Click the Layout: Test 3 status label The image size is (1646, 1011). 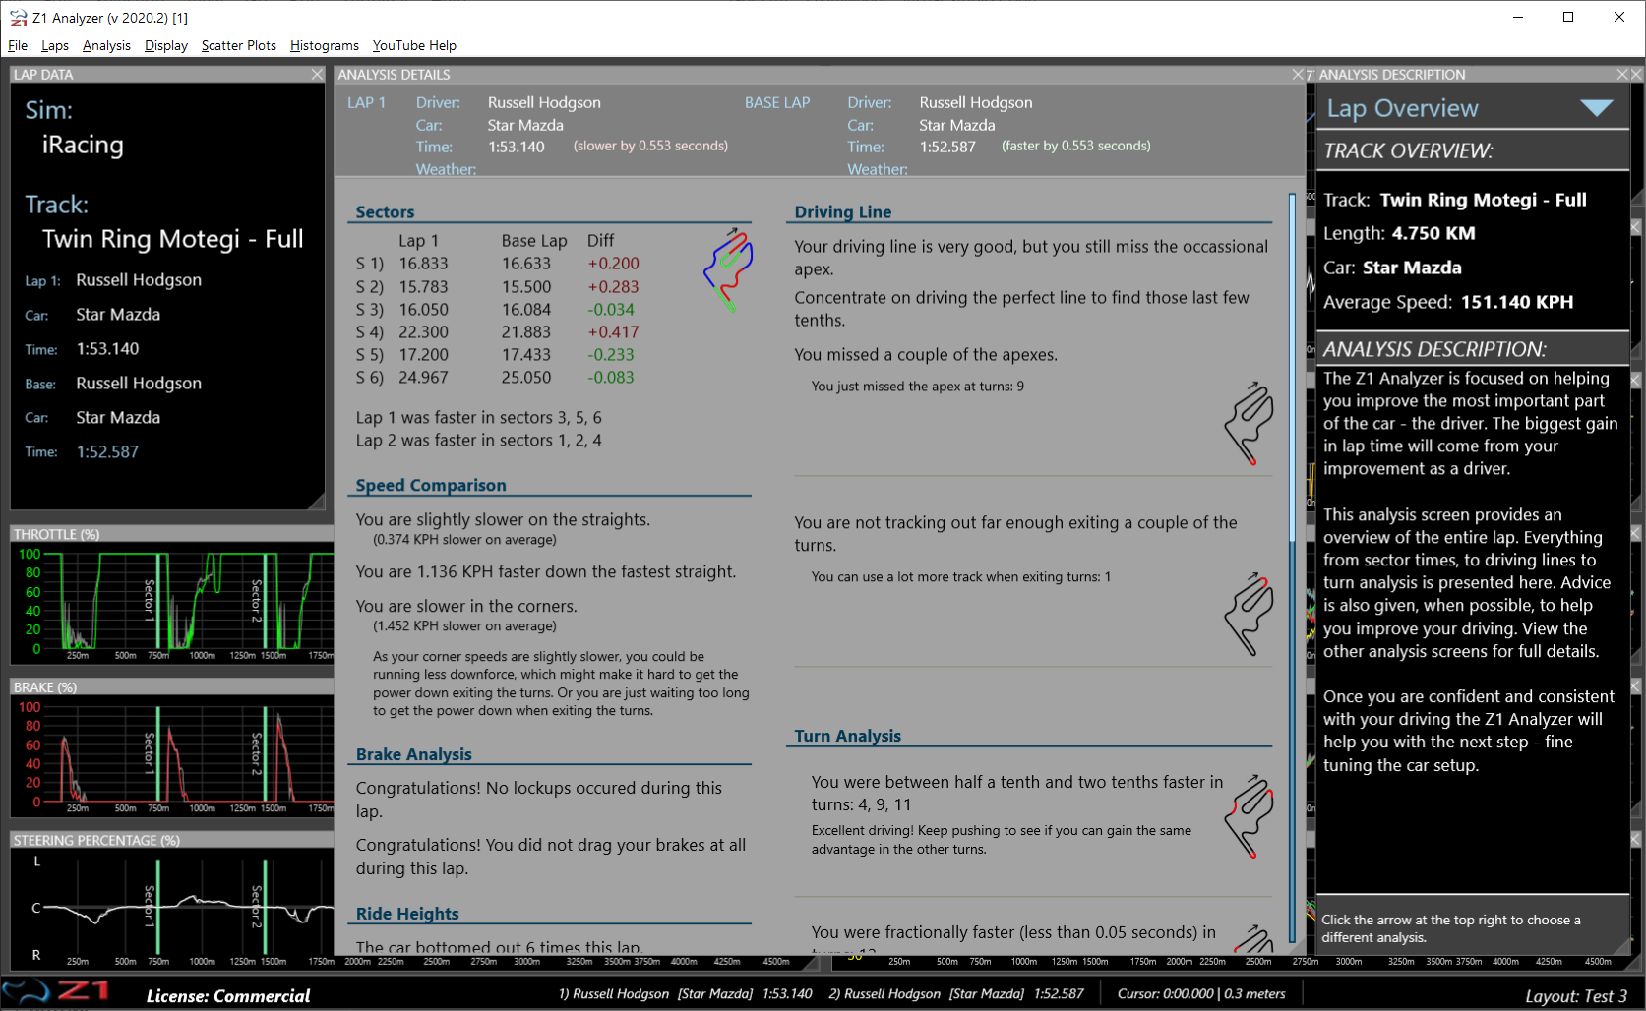click(1576, 996)
